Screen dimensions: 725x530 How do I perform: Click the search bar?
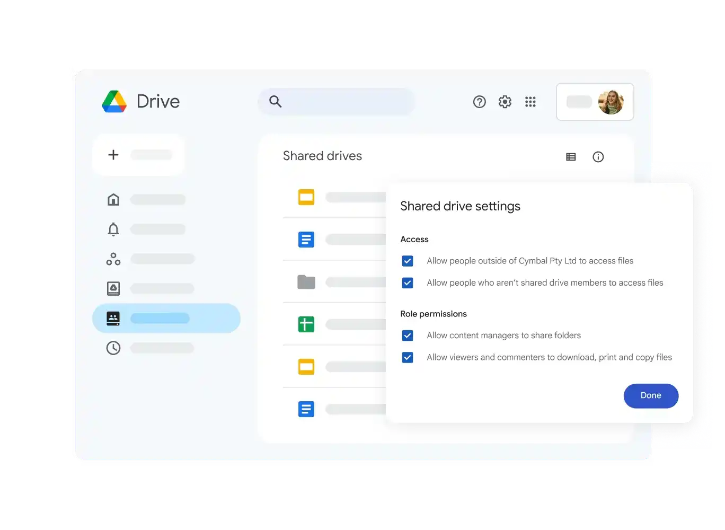[x=337, y=101]
